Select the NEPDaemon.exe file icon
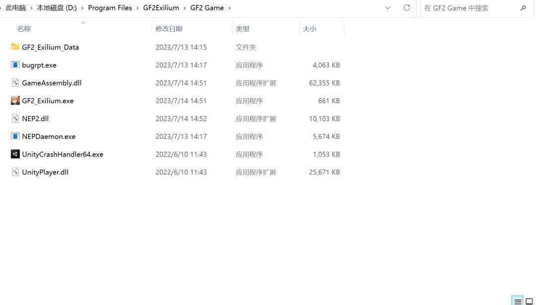Image resolution: width=536 pixels, height=305 pixels. point(15,136)
